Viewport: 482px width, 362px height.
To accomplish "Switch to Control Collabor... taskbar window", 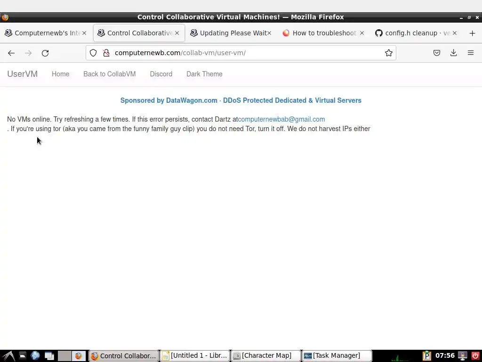I will tap(124, 356).
